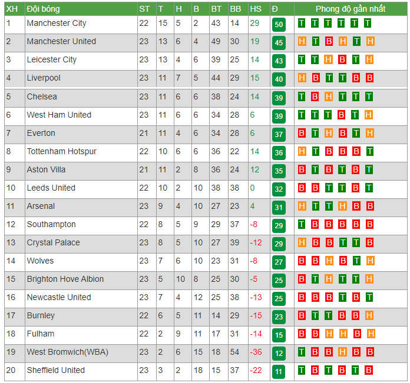Click West Bromwich's orange H form icon
The height and width of the screenshot is (383, 410).
pyautogui.click(x=342, y=352)
